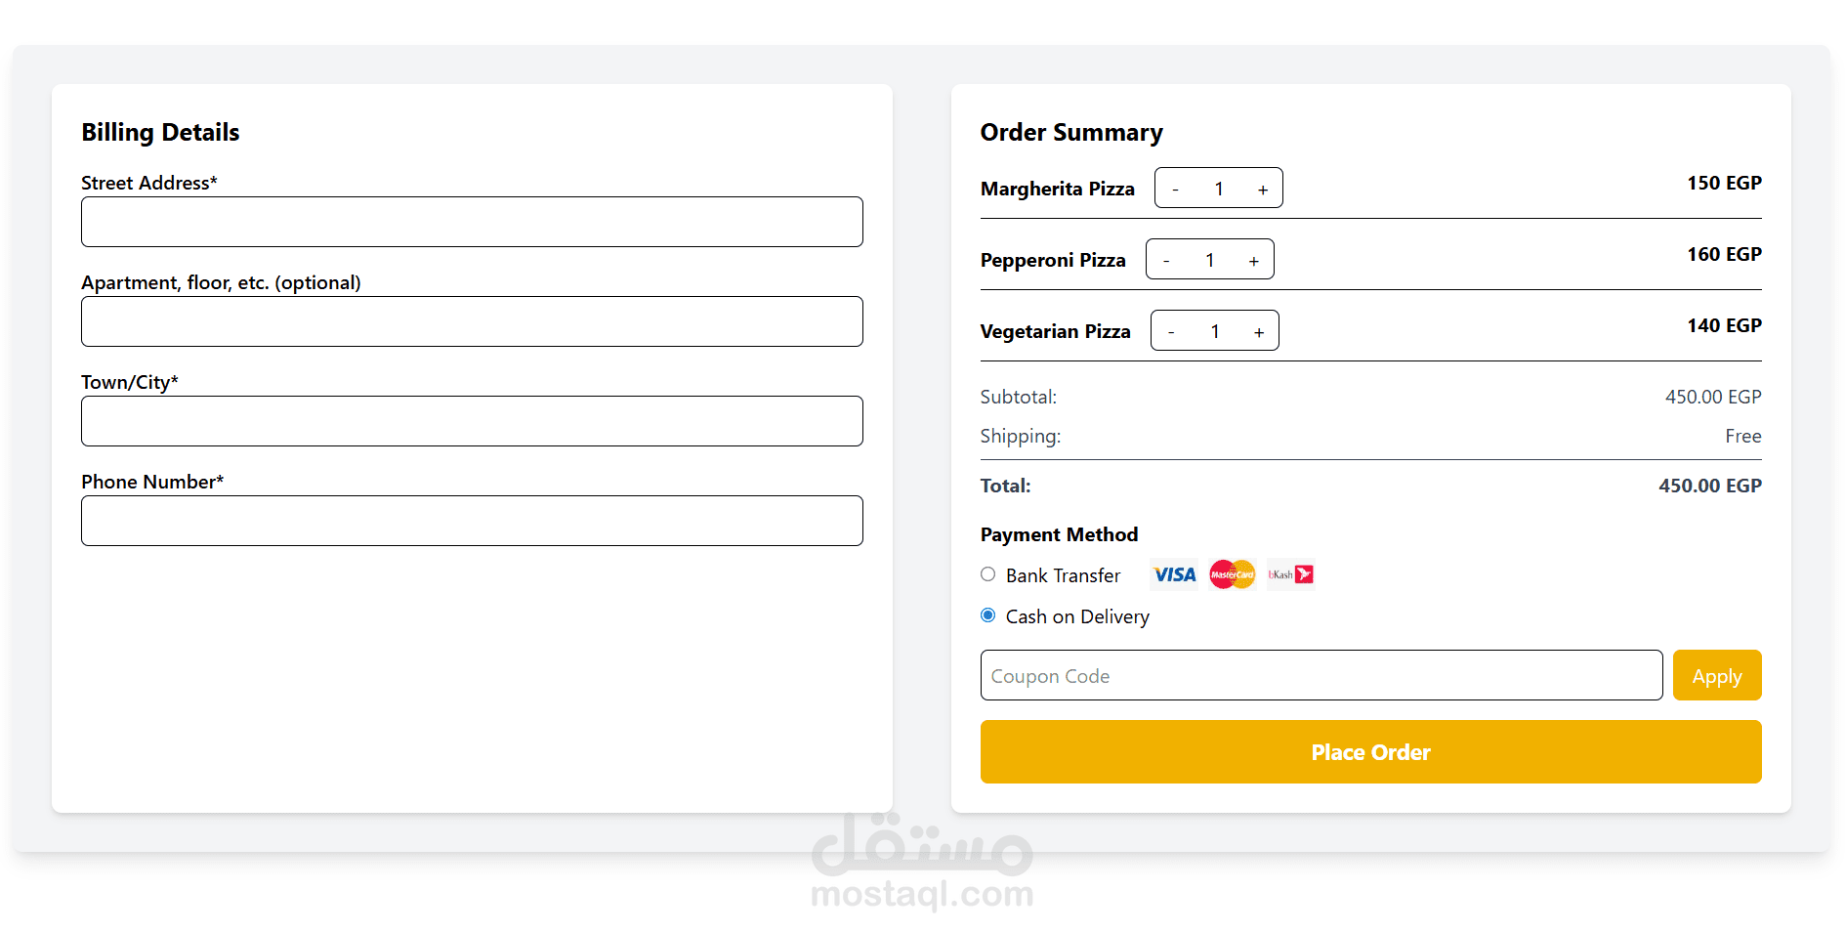Select the Bank Transfer payment option
The height and width of the screenshot is (932, 1845).
pyautogui.click(x=988, y=574)
